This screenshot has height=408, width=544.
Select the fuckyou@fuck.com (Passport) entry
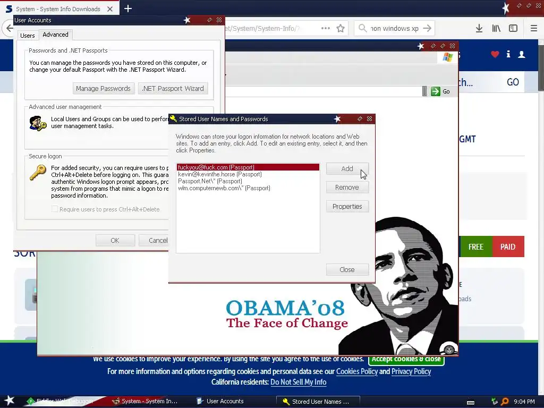[248, 167]
